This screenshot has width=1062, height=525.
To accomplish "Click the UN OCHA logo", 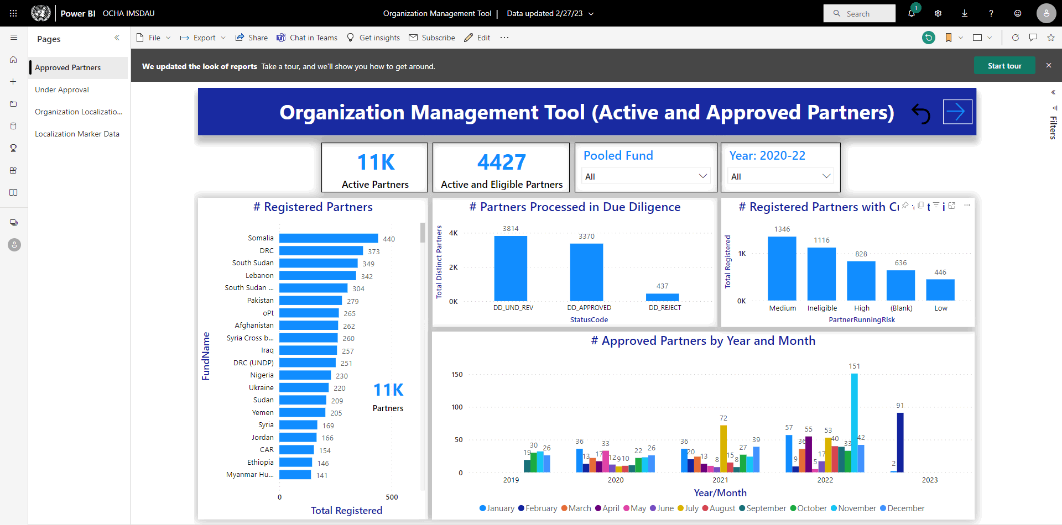I will (41, 13).
